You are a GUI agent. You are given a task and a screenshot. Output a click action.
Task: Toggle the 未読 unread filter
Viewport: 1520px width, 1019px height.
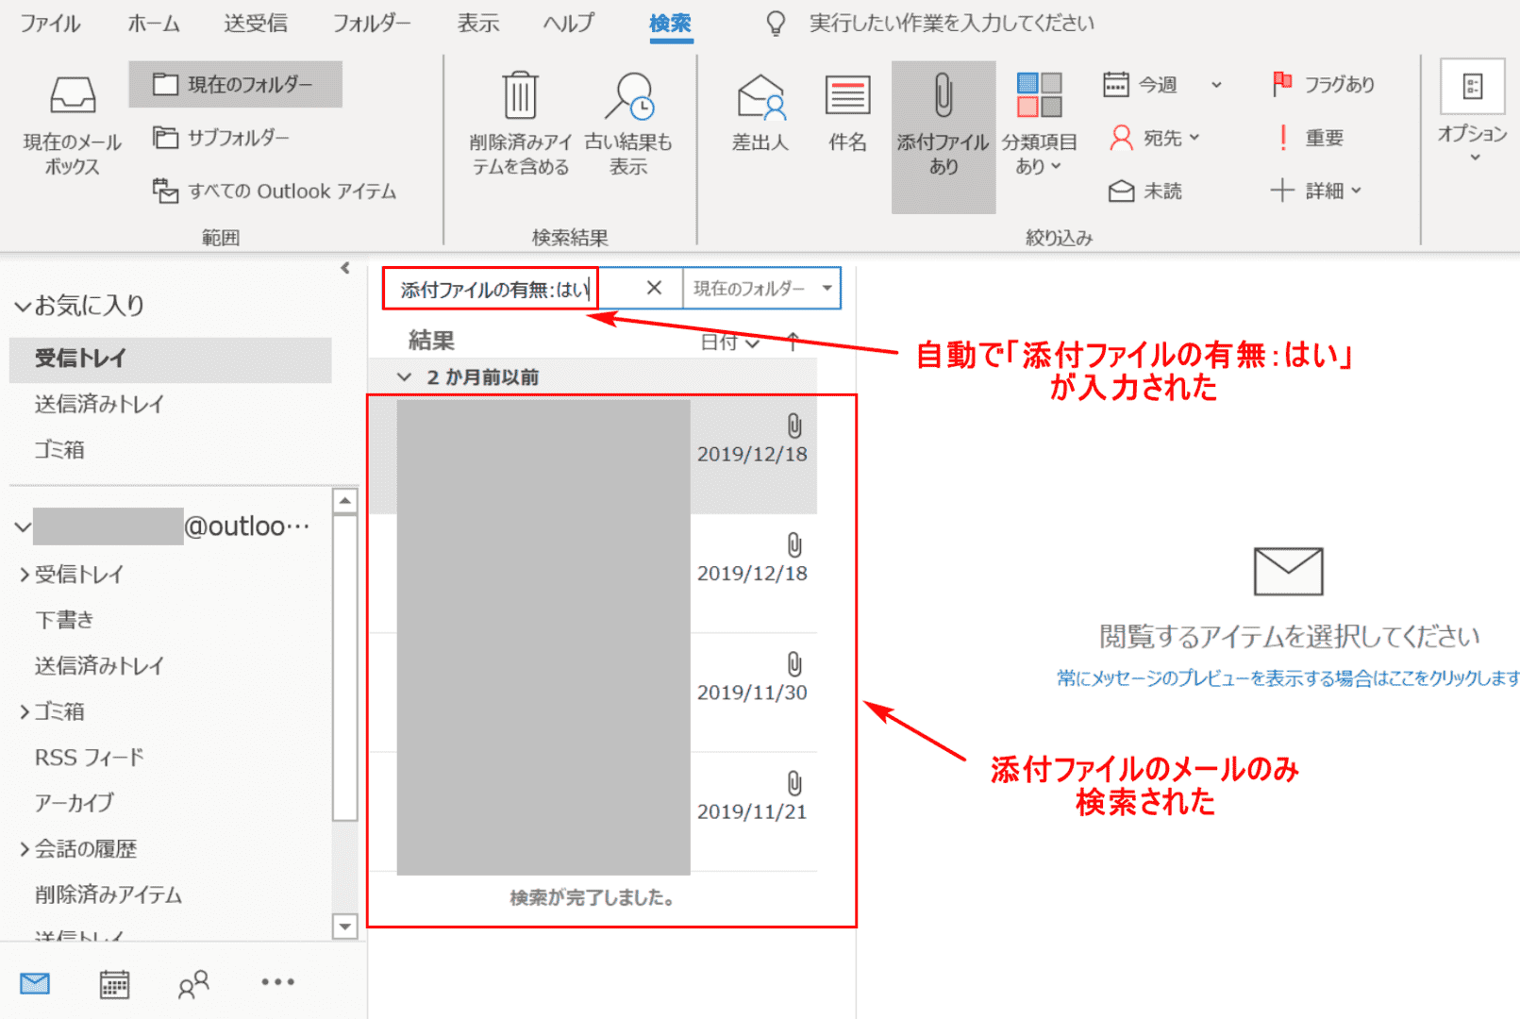pyautogui.click(x=1144, y=192)
